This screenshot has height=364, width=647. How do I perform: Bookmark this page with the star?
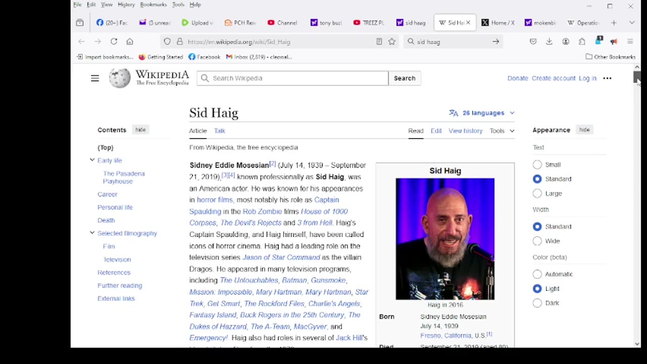coord(392,42)
